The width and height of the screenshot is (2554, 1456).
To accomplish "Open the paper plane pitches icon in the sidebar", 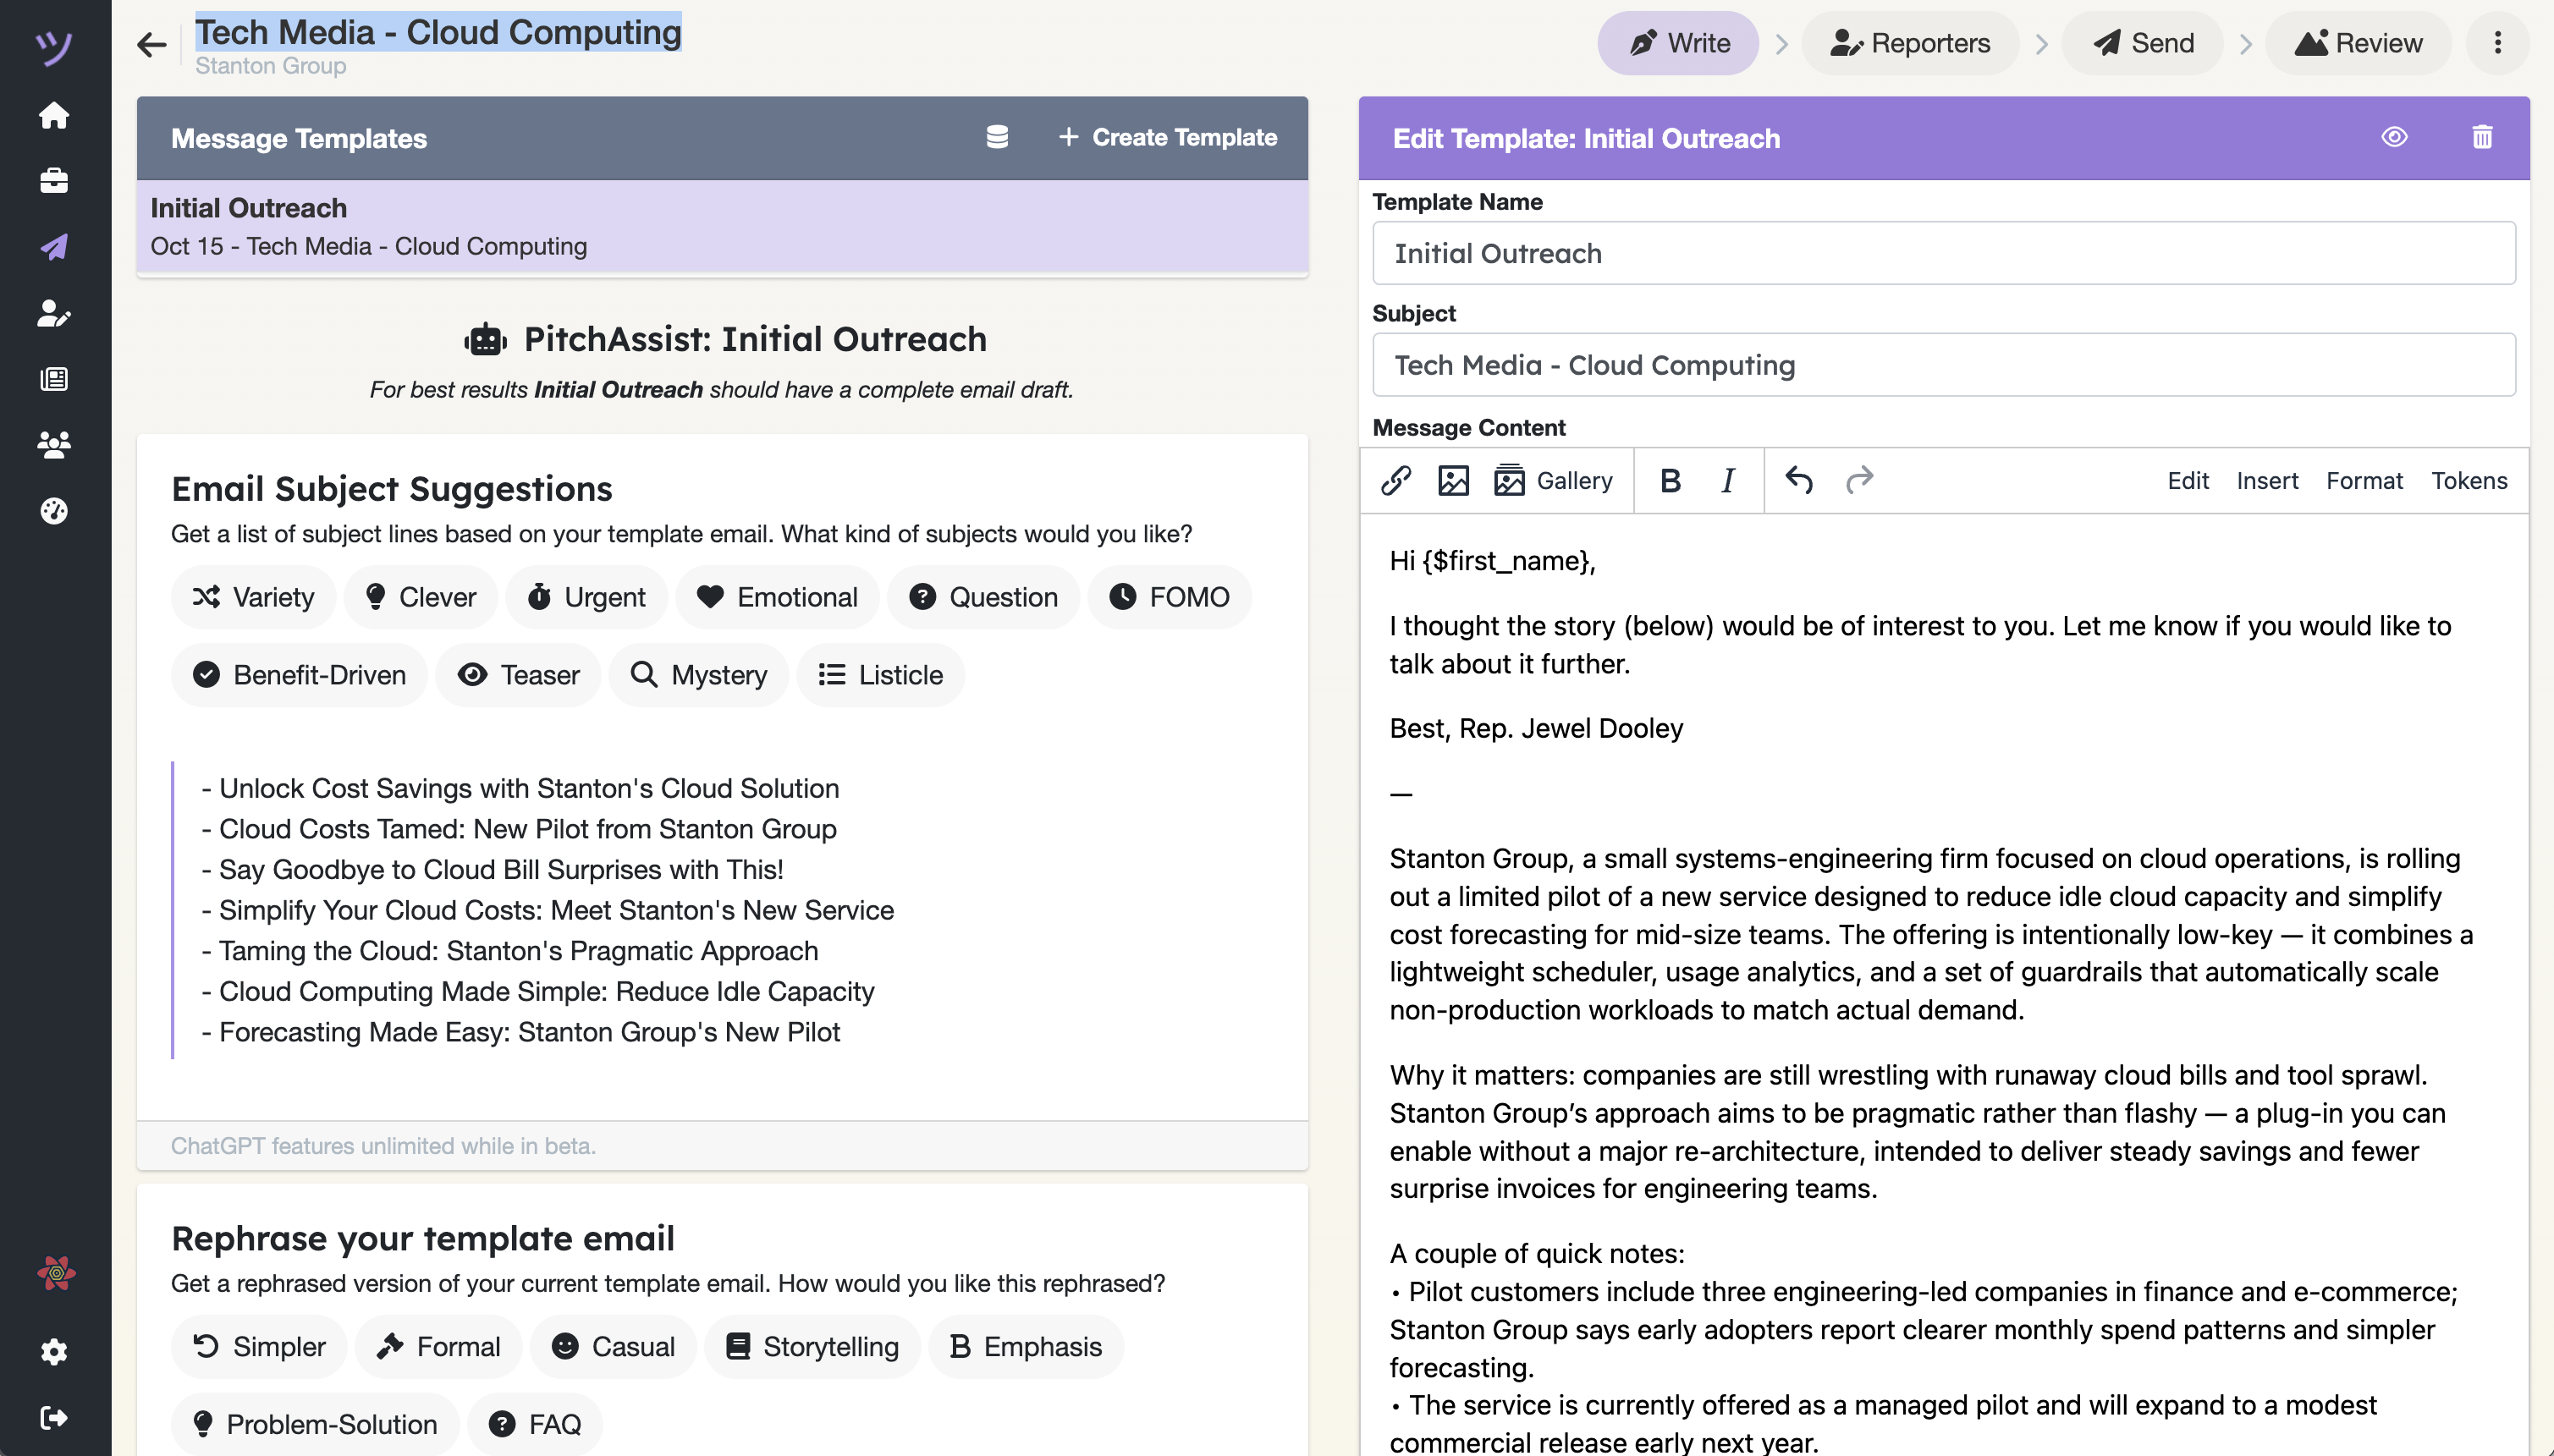I will 54,247.
